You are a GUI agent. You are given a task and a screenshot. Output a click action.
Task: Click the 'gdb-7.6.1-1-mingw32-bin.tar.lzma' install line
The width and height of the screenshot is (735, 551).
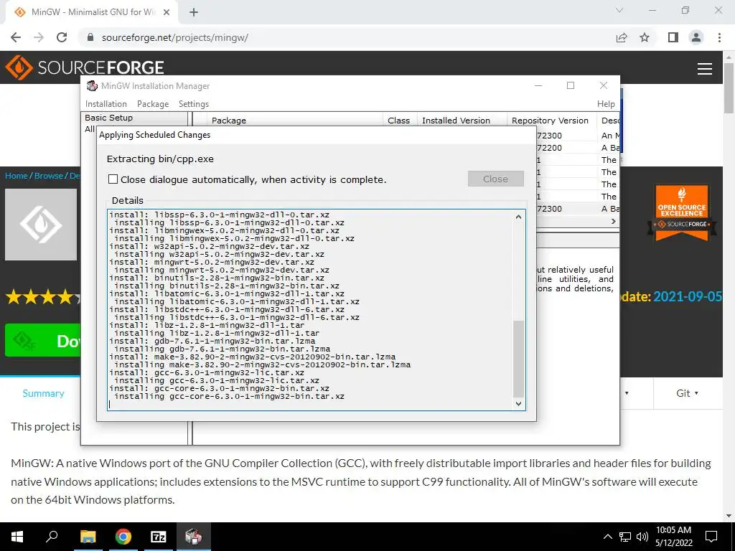(x=212, y=341)
